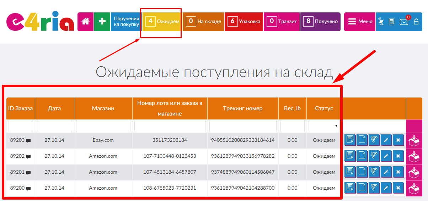This screenshot has width=428, height=201.
Task: Click the blank document icon for order 89200
Action: [362, 188]
